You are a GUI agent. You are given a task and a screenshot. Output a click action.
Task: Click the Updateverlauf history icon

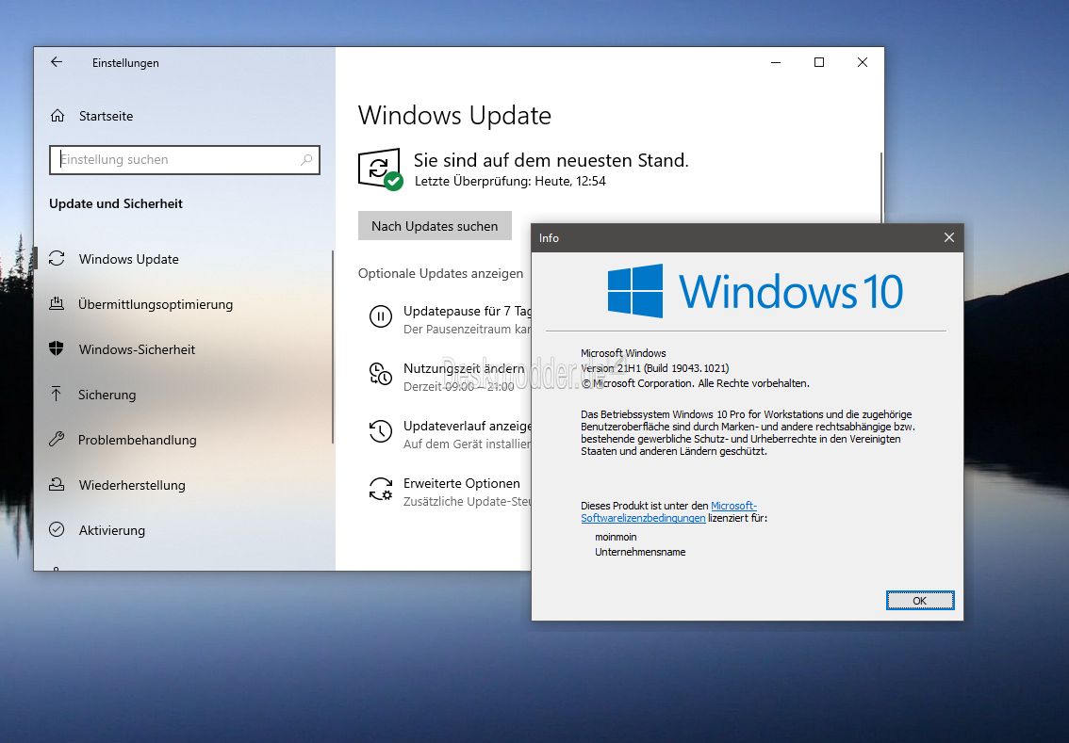(381, 431)
